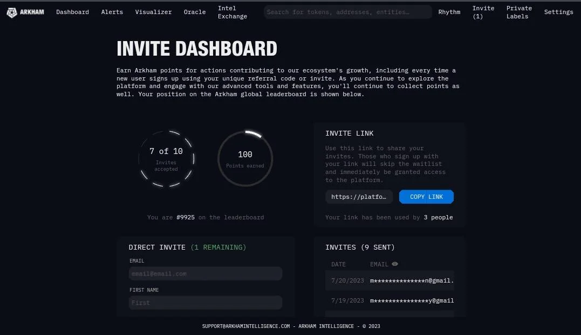The image size is (581, 335).
Task: Select the invite row dated 7/19/2023
Action: tap(390, 300)
